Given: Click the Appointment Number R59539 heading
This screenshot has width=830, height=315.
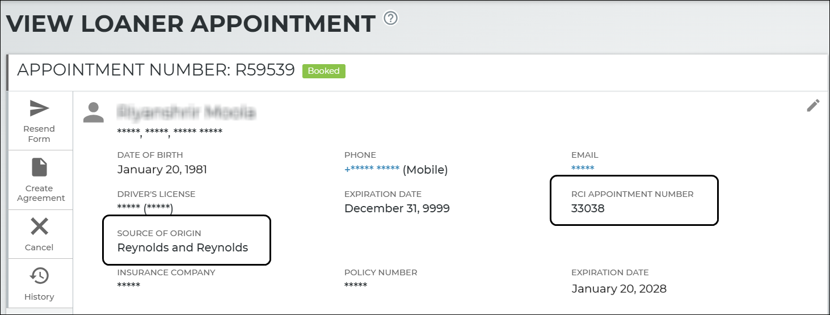Looking at the screenshot, I should pos(156,70).
